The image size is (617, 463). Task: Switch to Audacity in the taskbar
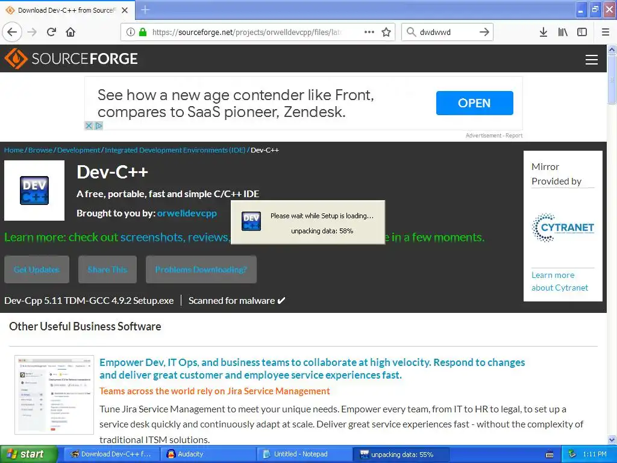208,455
